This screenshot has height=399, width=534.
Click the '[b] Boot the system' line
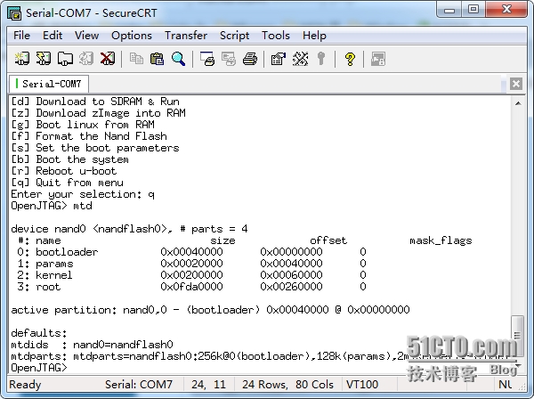(69, 159)
